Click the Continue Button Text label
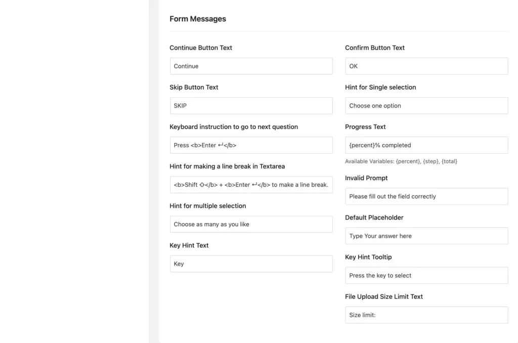 pyautogui.click(x=201, y=48)
